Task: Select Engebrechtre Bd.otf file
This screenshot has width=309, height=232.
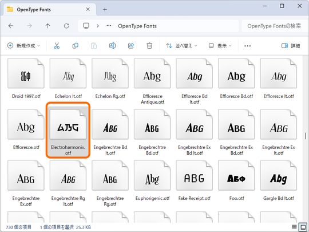Action: click(x=152, y=132)
